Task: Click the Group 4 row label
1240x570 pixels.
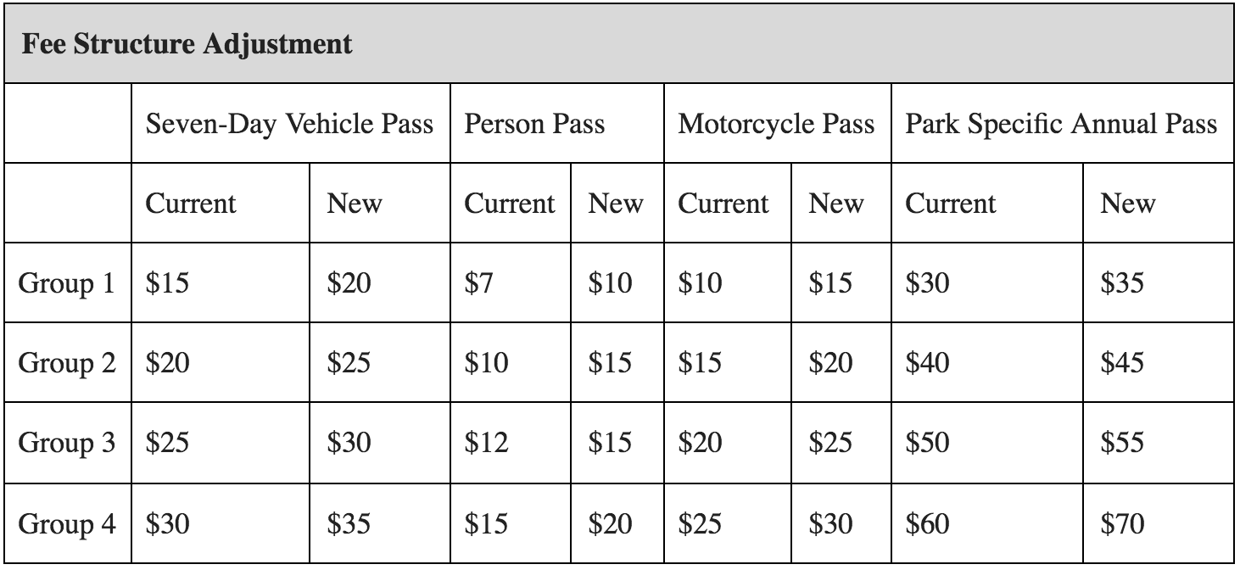Action: point(66,523)
